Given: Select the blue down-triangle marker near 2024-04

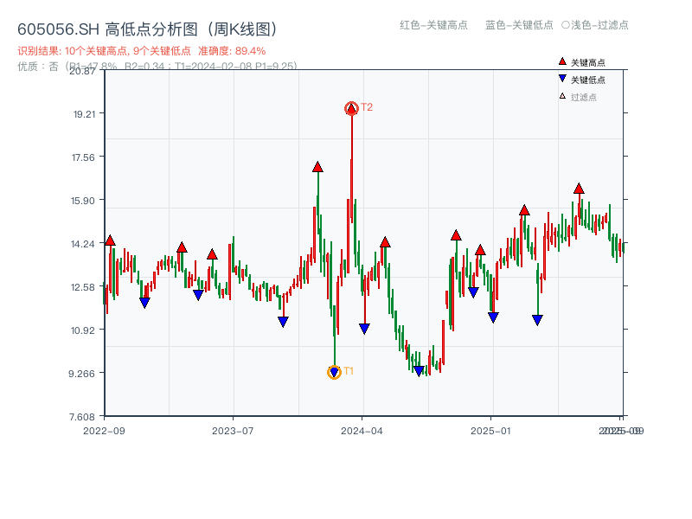Looking at the screenshot, I should [x=364, y=327].
